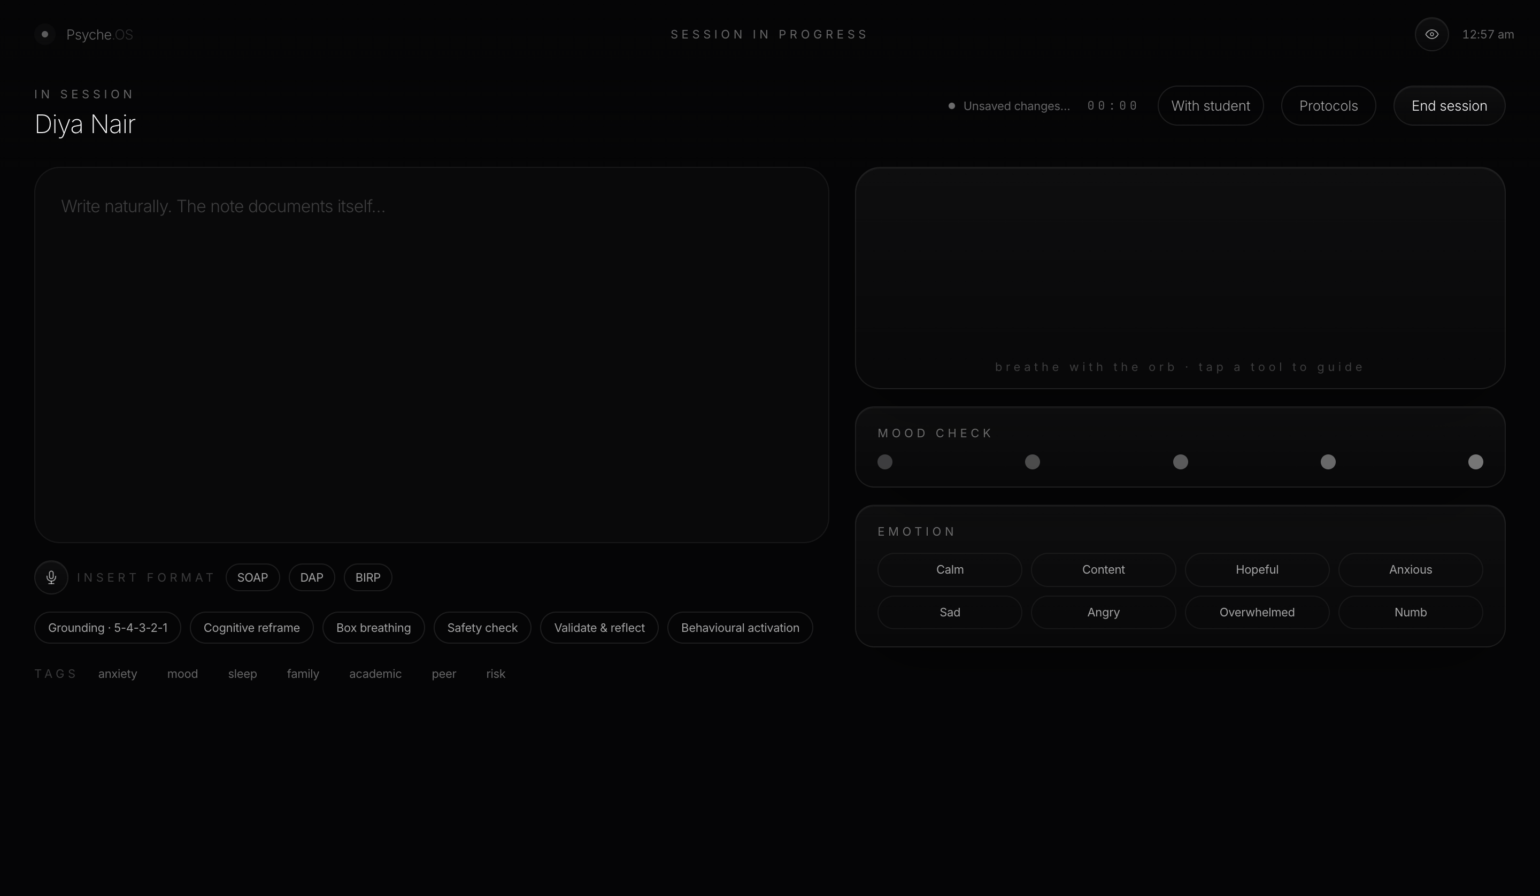1540x896 pixels.
Task: Select the fourth mood check dot
Action: pyautogui.click(x=1327, y=461)
